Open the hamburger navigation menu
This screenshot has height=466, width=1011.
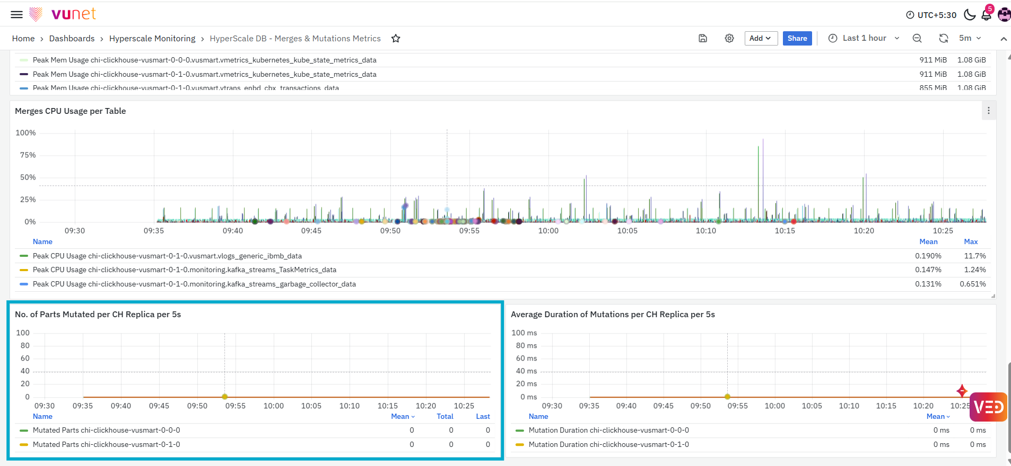pyautogui.click(x=17, y=14)
